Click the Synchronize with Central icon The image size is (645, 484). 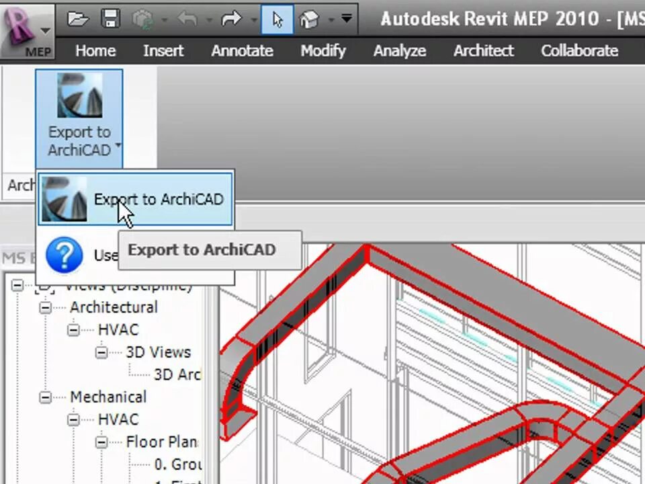[x=143, y=19]
